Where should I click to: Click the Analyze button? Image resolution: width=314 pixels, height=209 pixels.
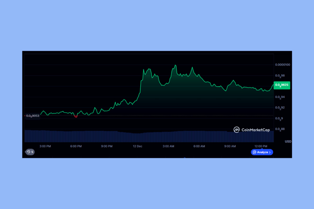pyautogui.click(x=262, y=152)
